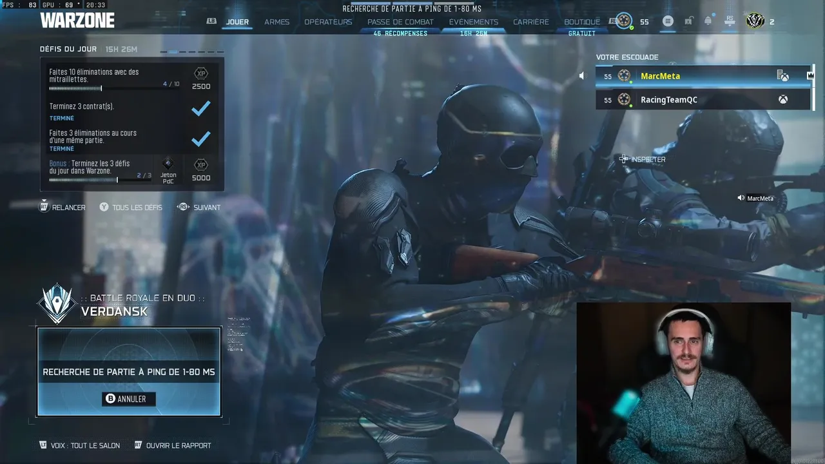The image size is (825, 464).
Task: Select MarcMeta squad member row
Action: [703, 76]
